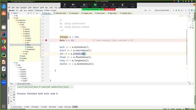The image size is (196, 110).
Task: Start a New Share in Zoom
Action: click(x=95, y=5)
